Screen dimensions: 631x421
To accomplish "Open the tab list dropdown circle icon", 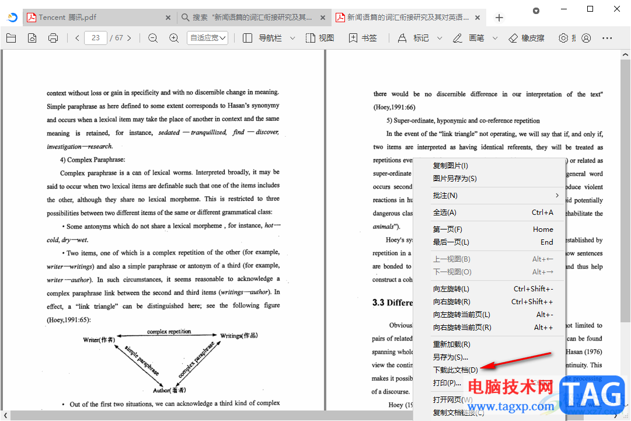I will pyautogui.click(x=536, y=11).
